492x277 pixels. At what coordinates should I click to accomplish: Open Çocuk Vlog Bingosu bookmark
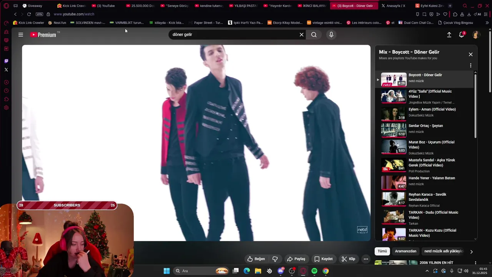(x=455, y=23)
